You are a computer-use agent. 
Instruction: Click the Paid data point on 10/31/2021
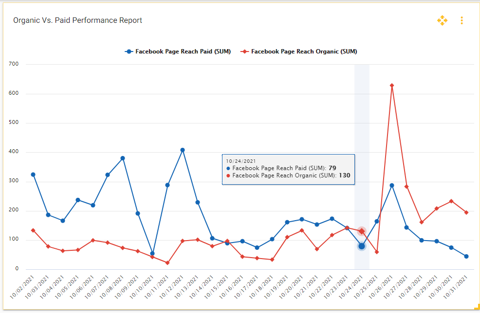[466, 256]
